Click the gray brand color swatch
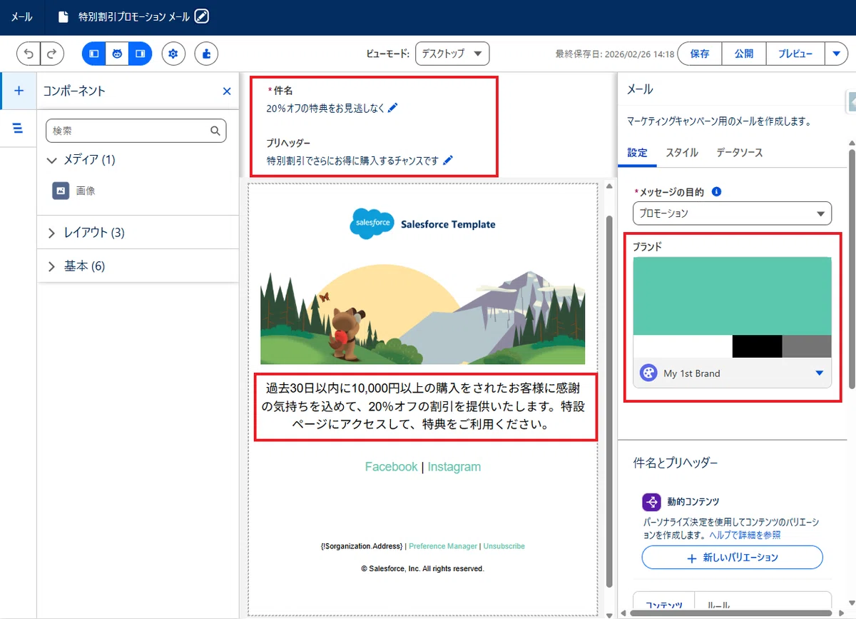 tap(807, 346)
